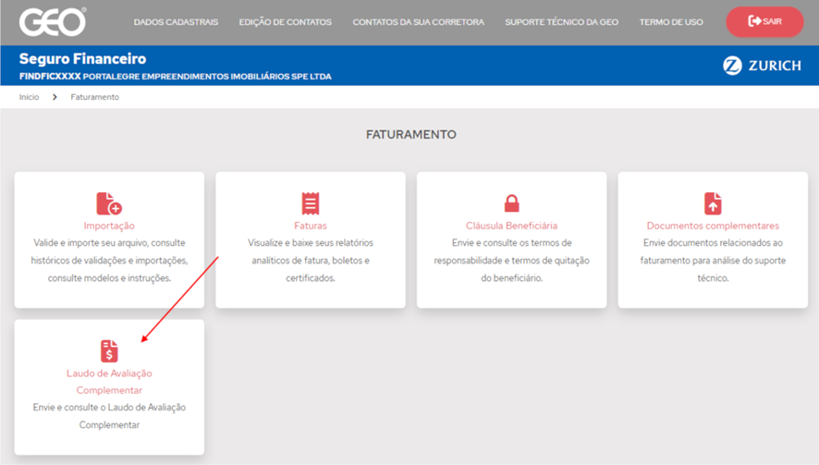The height and width of the screenshot is (465, 819).
Task: Open the Importação link title
Action: pos(109,226)
